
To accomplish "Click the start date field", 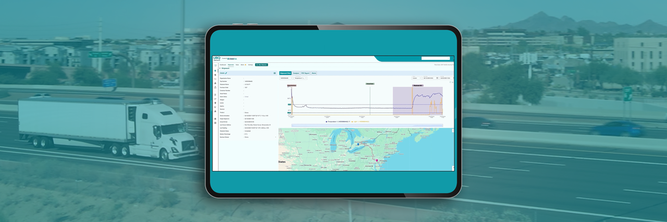I will click(430, 78).
